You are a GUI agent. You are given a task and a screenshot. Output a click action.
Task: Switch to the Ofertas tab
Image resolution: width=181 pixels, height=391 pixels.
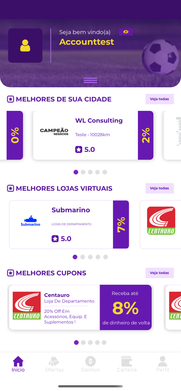[x=54, y=364]
